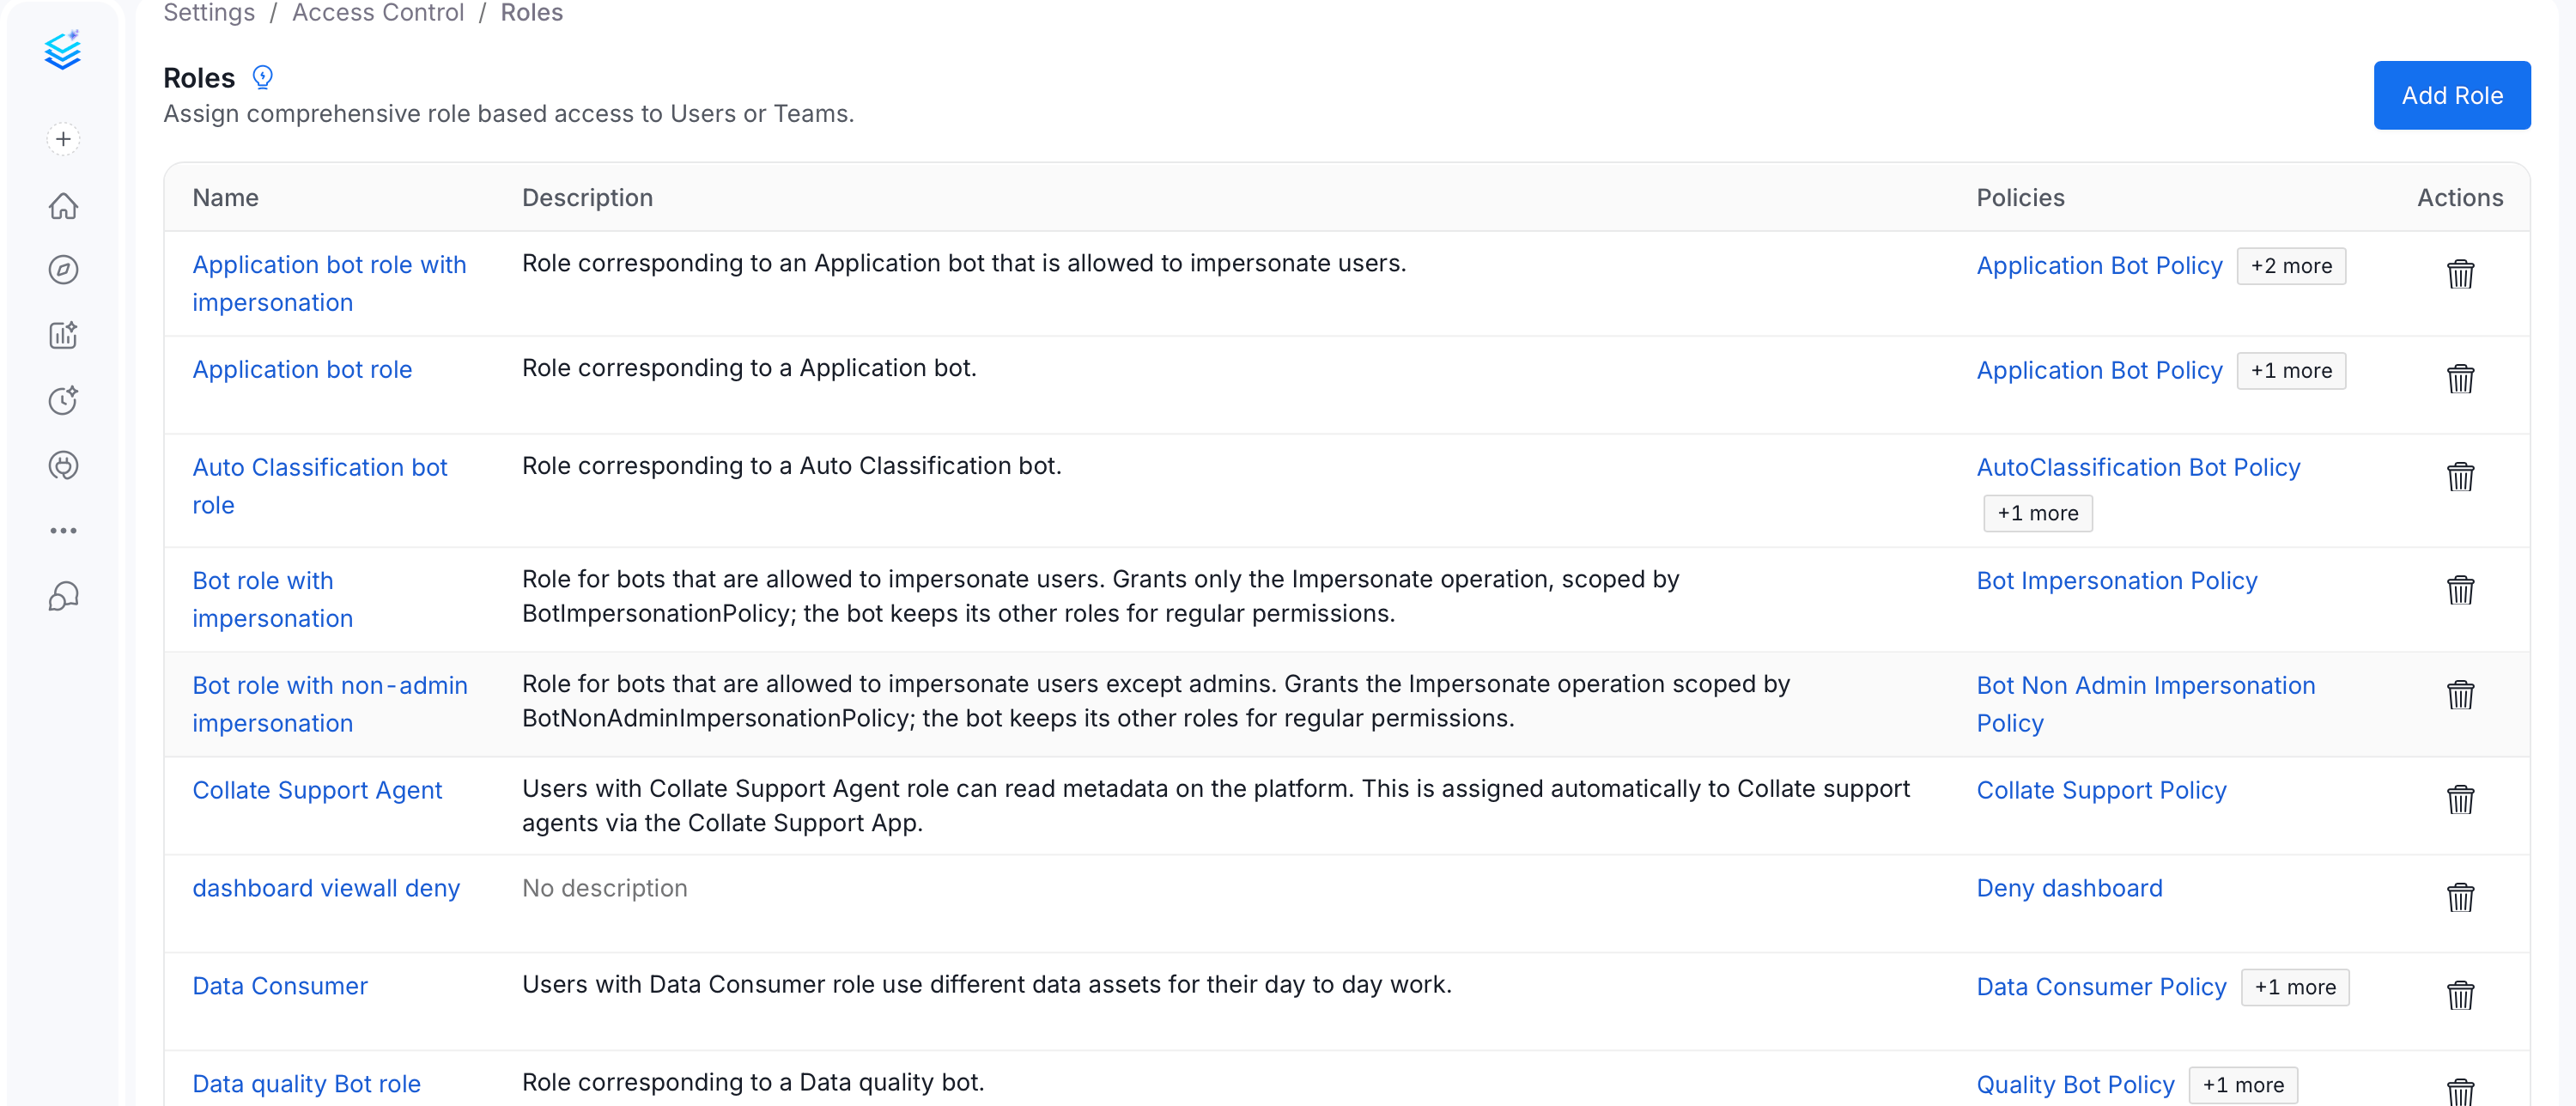The height and width of the screenshot is (1106, 2576).
Task: Open Auto Classification bot role
Action: point(320,487)
